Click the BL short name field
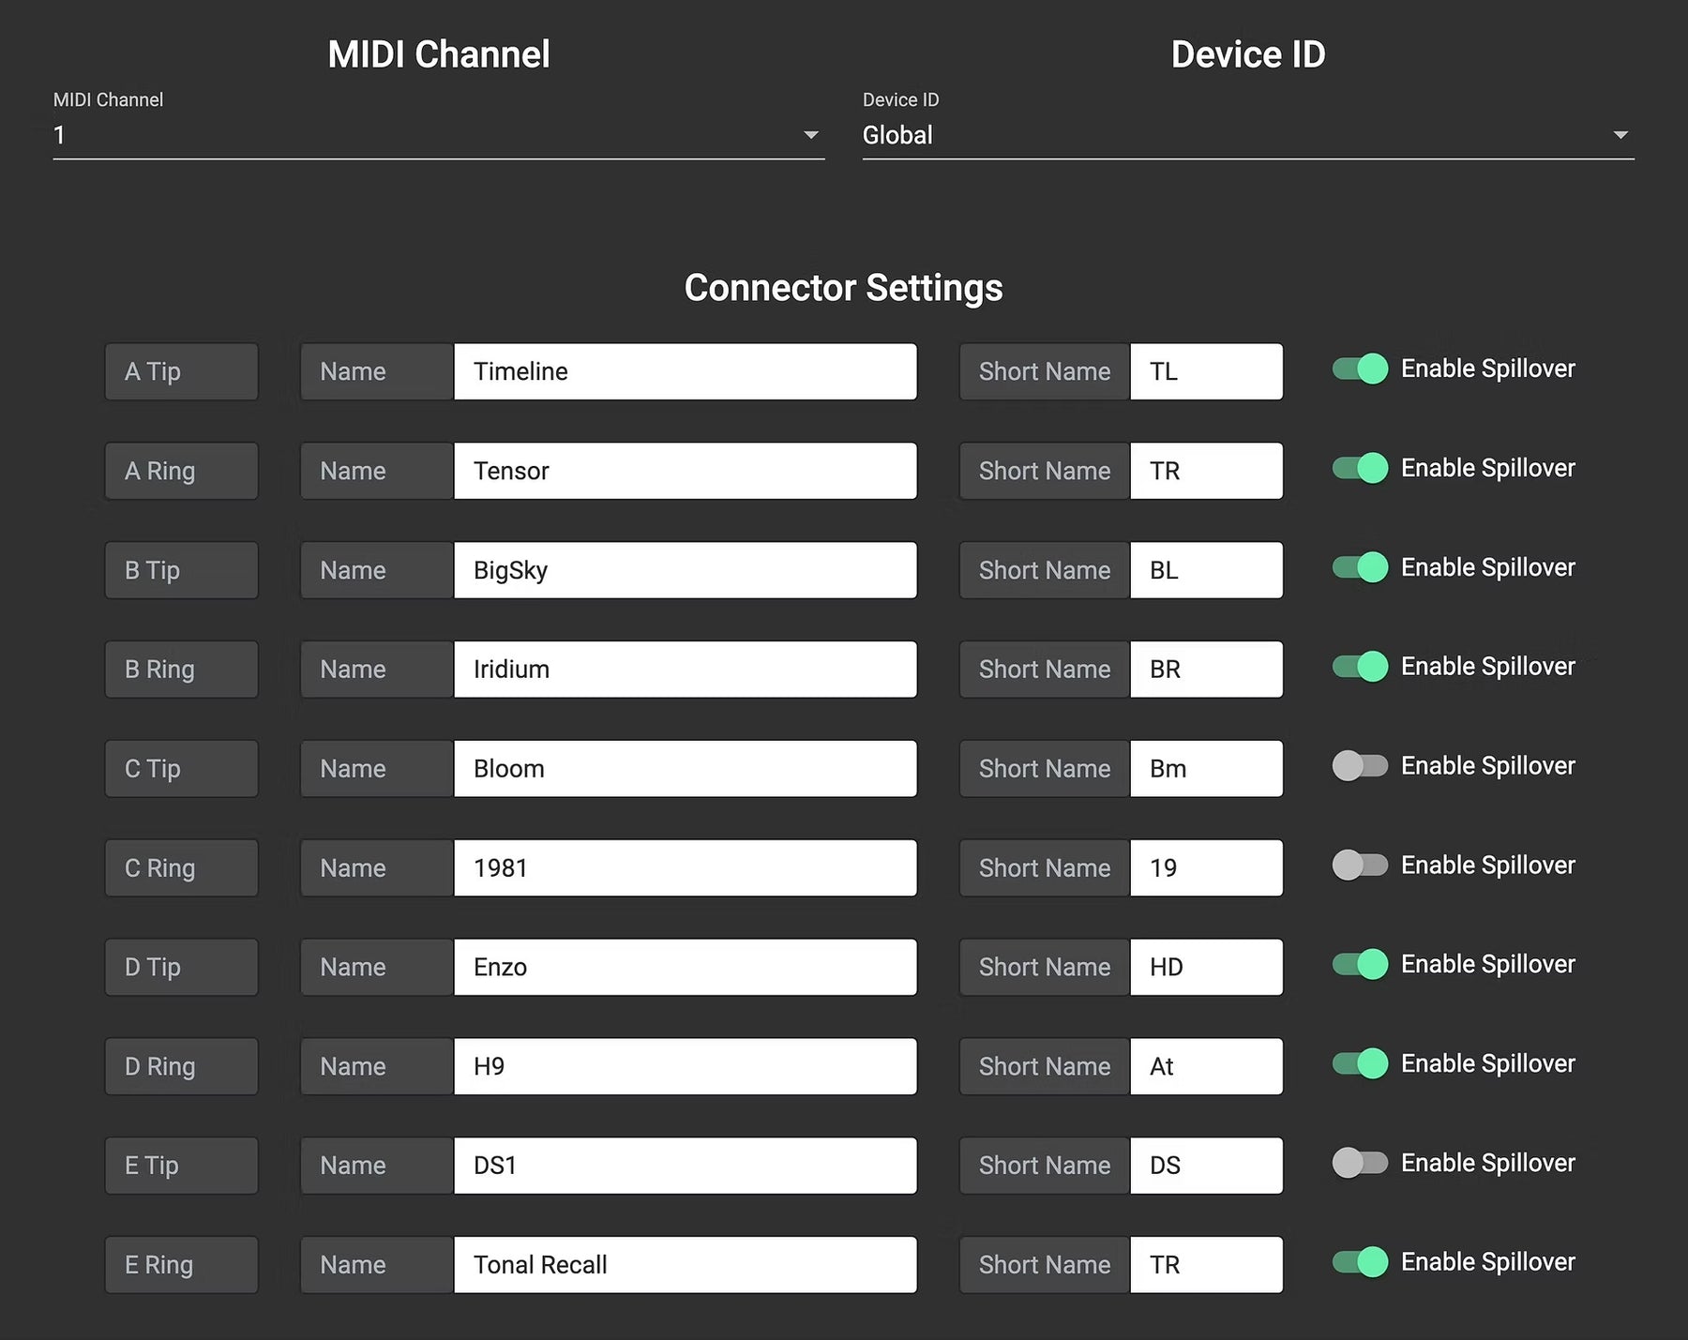The height and width of the screenshot is (1340, 1688). pyautogui.click(x=1207, y=570)
